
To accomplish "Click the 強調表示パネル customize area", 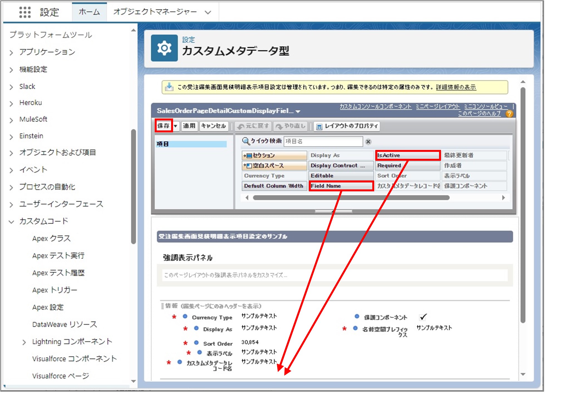I will point(335,275).
